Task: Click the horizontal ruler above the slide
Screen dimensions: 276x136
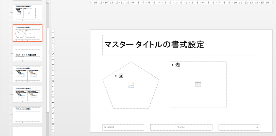Action: click(181, 2)
